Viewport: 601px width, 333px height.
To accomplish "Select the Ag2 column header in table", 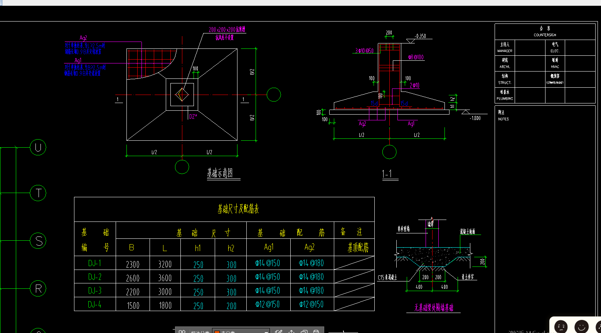I will pyautogui.click(x=309, y=247).
